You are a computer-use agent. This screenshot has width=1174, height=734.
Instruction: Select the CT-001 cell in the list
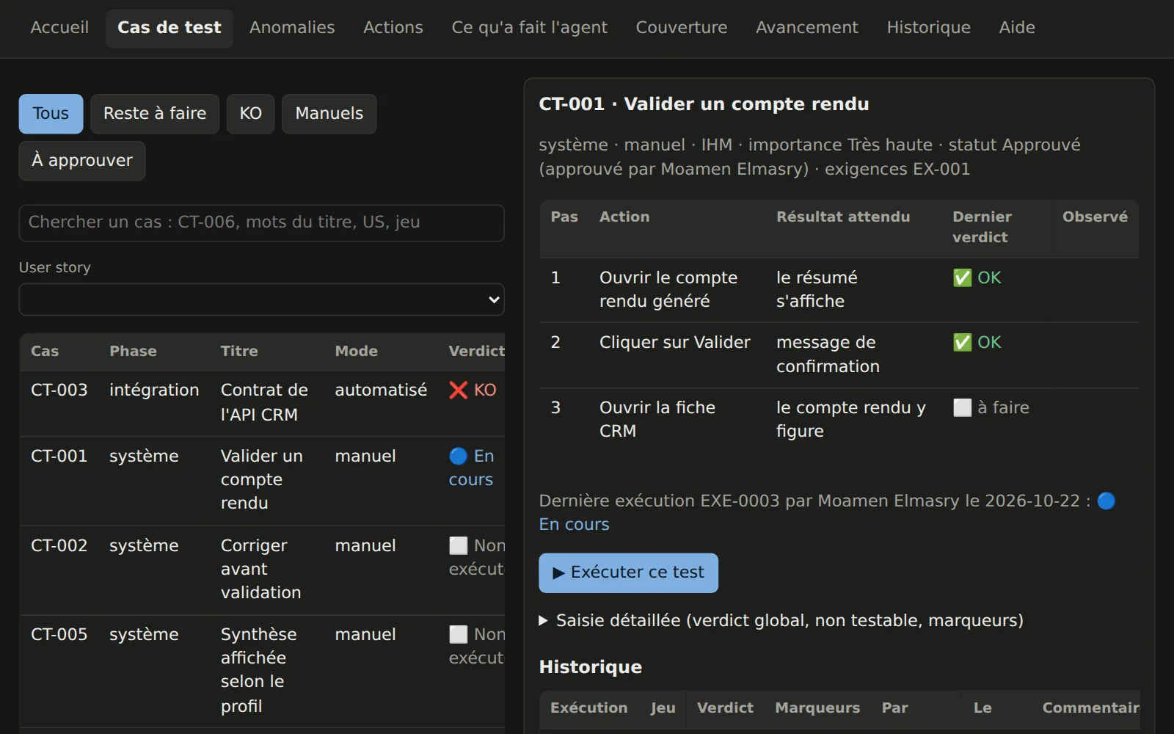(x=59, y=456)
